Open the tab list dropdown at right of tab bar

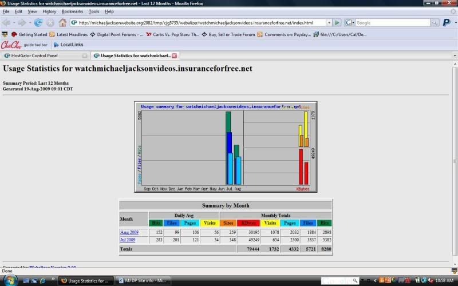pos(455,55)
